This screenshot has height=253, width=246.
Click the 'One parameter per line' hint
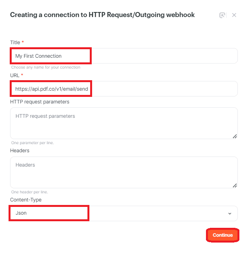click(33, 143)
